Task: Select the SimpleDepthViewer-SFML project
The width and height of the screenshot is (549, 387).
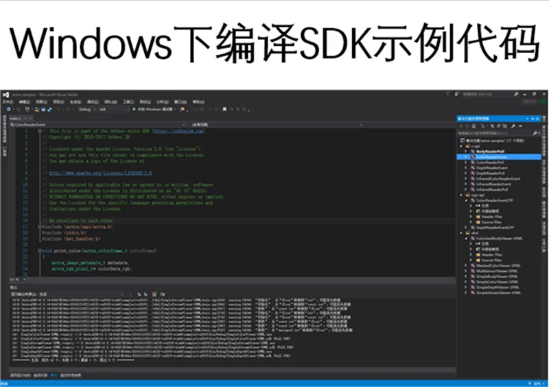Action: click(498, 288)
